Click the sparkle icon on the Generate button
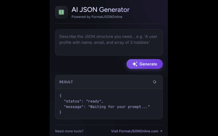This screenshot has height=136, width=218. (x=135, y=64)
